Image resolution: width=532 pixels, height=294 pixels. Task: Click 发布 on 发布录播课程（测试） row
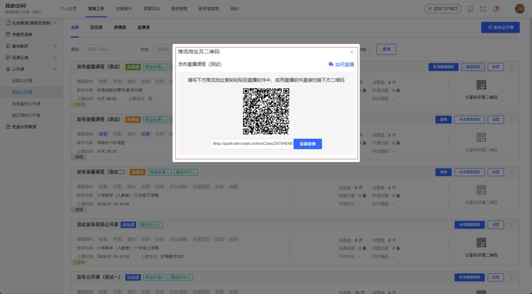click(x=443, y=119)
